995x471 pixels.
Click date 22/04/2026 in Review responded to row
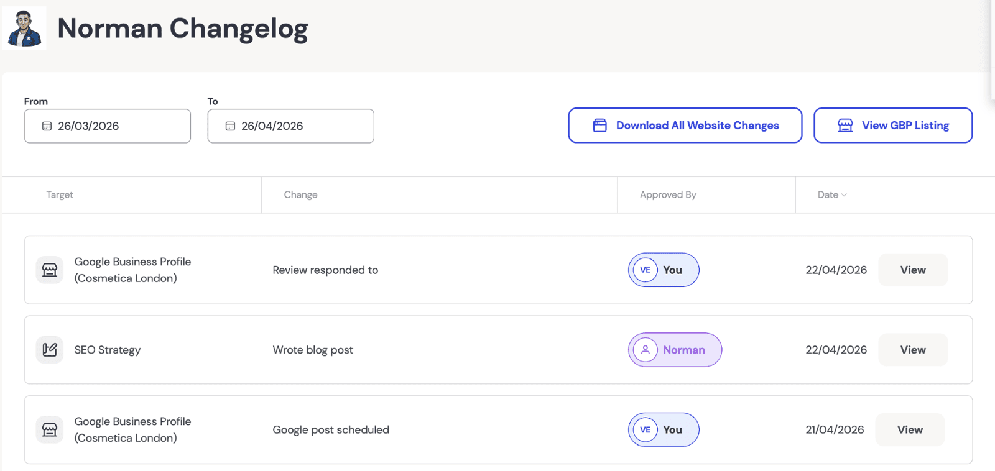[836, 270]
